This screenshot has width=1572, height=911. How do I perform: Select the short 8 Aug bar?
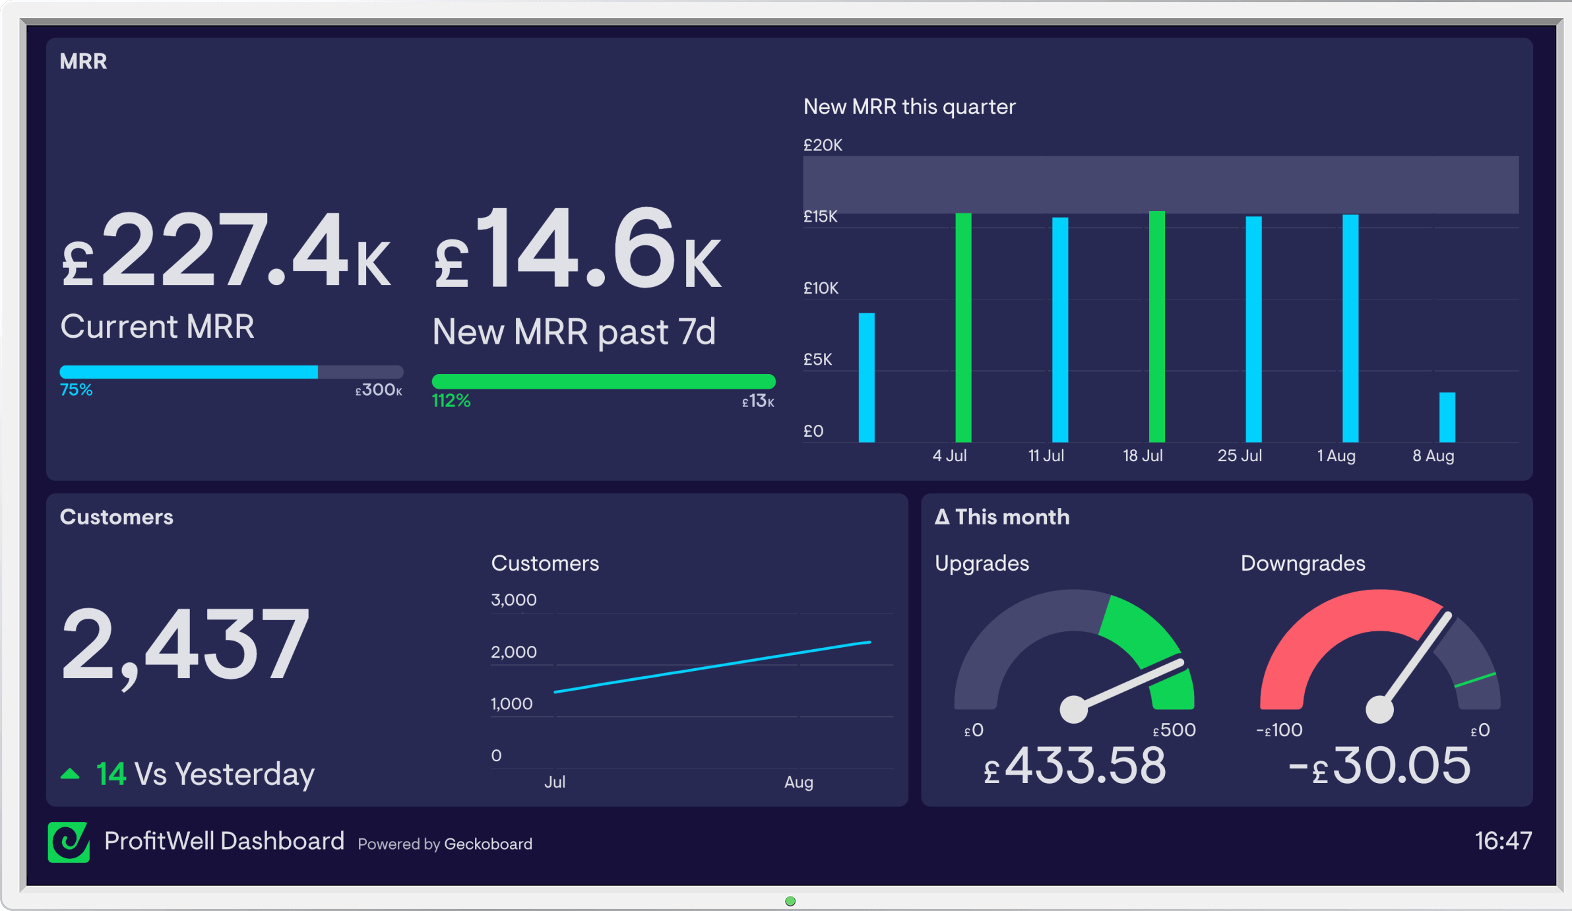pyautogui.click(x=1447, y=417)
